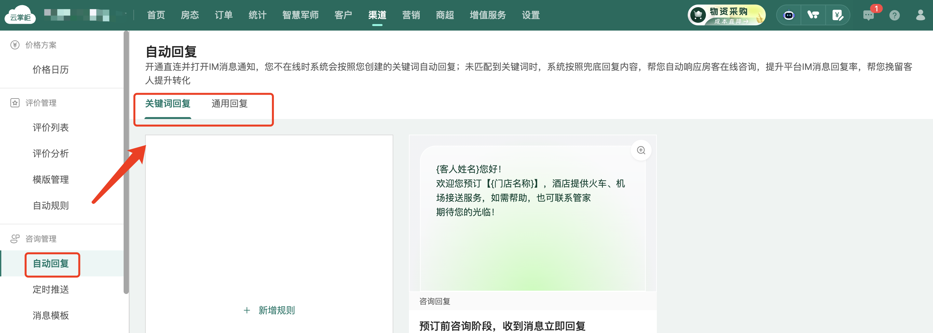Open 定时推送 in the sidebar
The height and width of the screenshot is (333, 933).
(x=51, y=289)
